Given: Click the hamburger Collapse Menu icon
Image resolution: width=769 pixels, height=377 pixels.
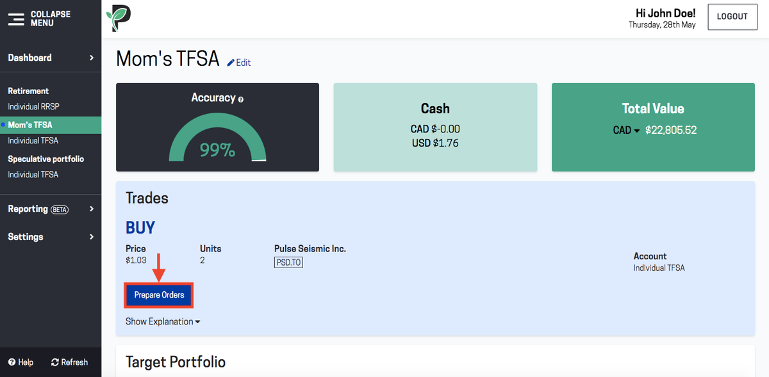Looking at the screenshot, I should [16, 19].
